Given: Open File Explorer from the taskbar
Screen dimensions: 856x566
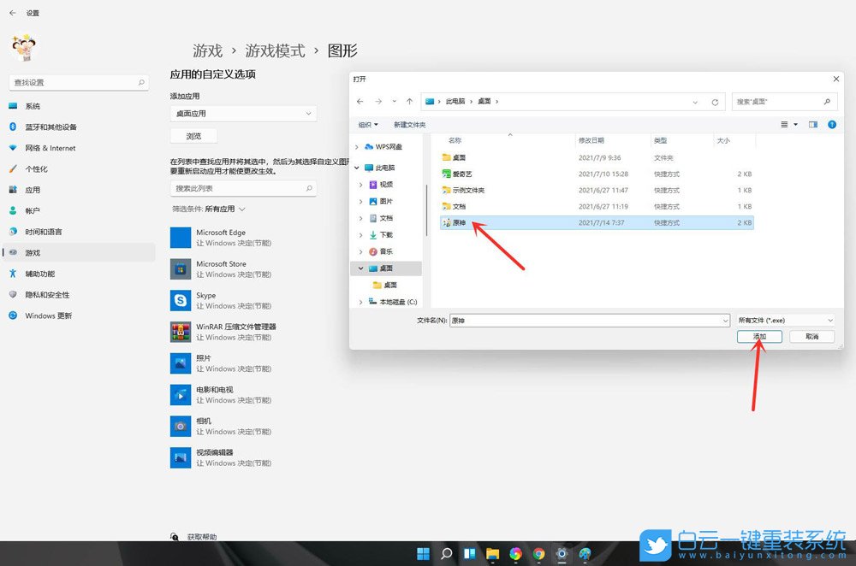Looking at the screenshot, I should [491, 554].
